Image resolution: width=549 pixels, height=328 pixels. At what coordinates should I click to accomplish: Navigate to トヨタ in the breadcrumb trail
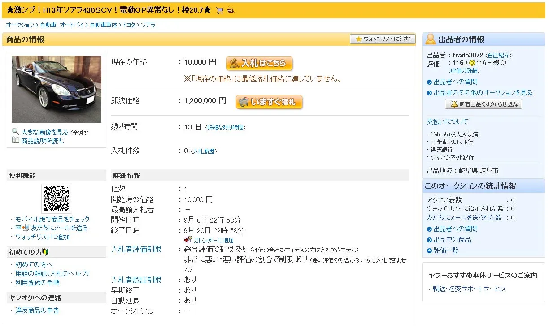point(130,25)
